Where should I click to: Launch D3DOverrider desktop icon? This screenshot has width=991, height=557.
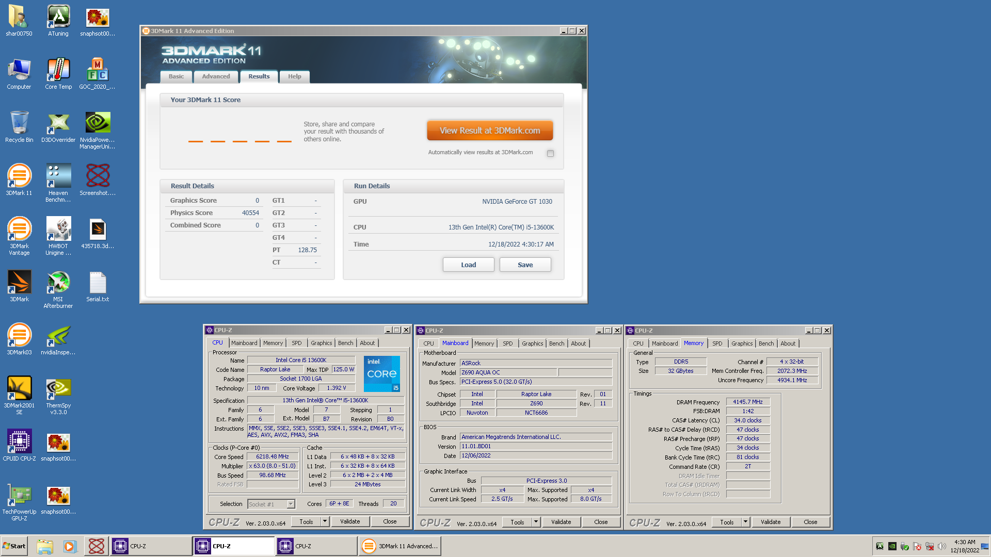pos(58,127)
